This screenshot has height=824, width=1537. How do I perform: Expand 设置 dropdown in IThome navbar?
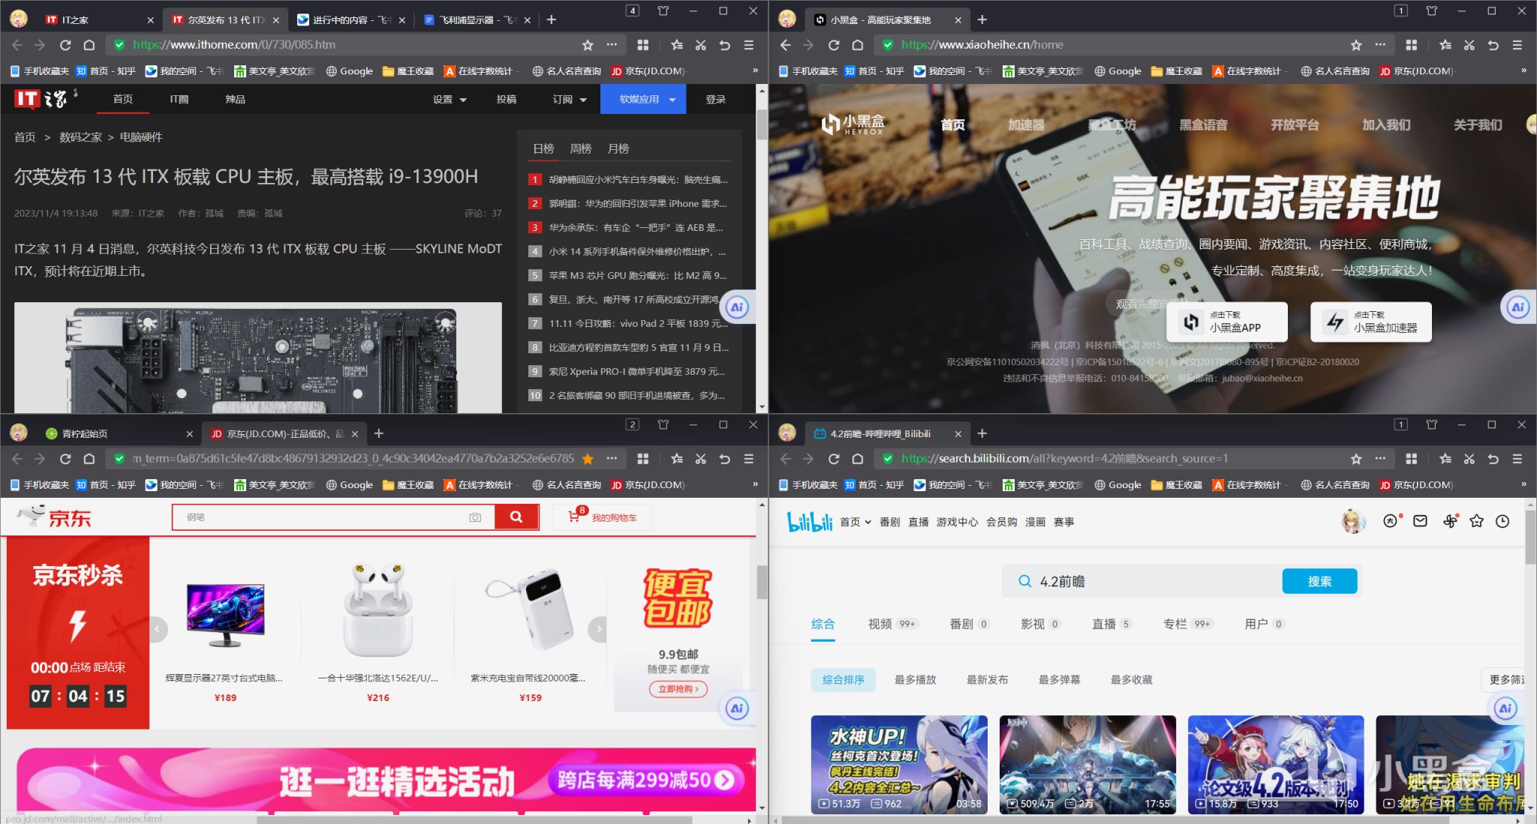(450, 99)
